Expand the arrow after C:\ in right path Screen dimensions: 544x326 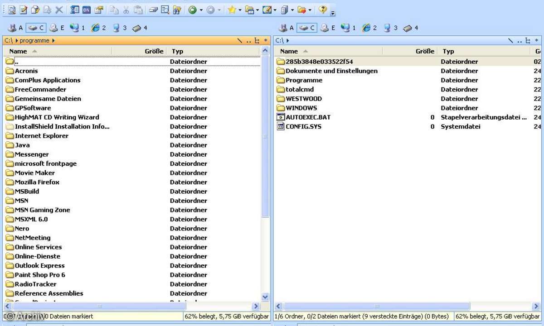pyautogui.click(x=288, y=41)
